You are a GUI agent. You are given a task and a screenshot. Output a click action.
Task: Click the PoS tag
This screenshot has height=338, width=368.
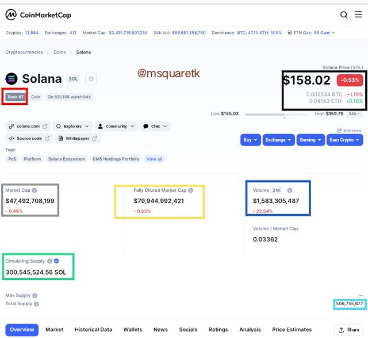pyautogui.click(x=12, y=159)
